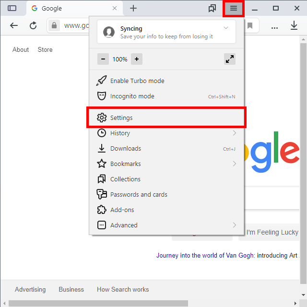Screen dimensions: 307x307
Task: Open a new tab with plus
Action: pyautogui.click(x=133, y=8)
